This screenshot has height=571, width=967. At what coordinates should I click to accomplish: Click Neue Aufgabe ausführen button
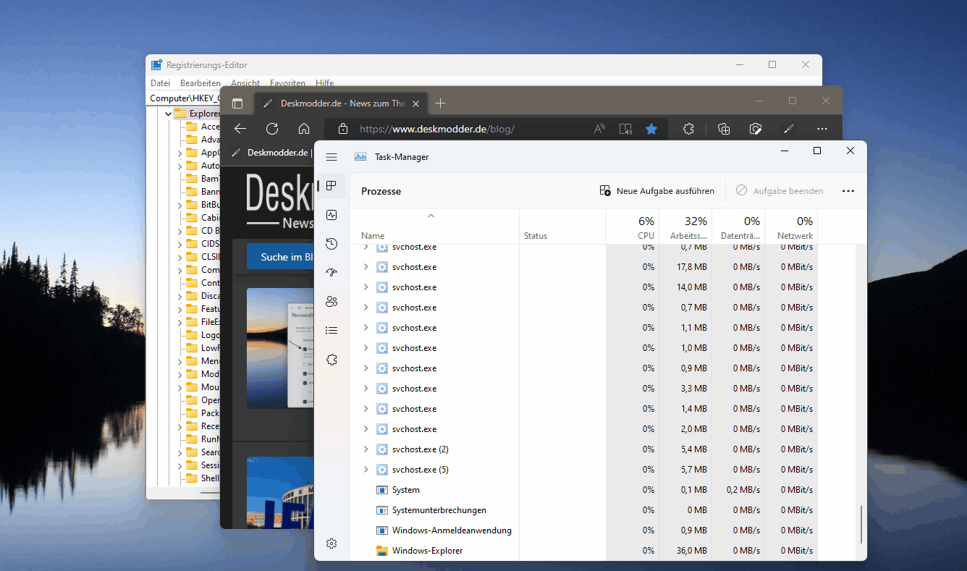656,191
